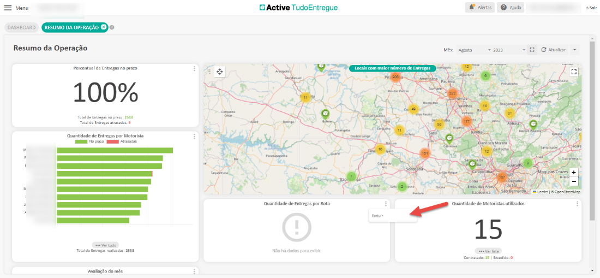Open options menu of Percentual de Entregas card

pos(194,68)
